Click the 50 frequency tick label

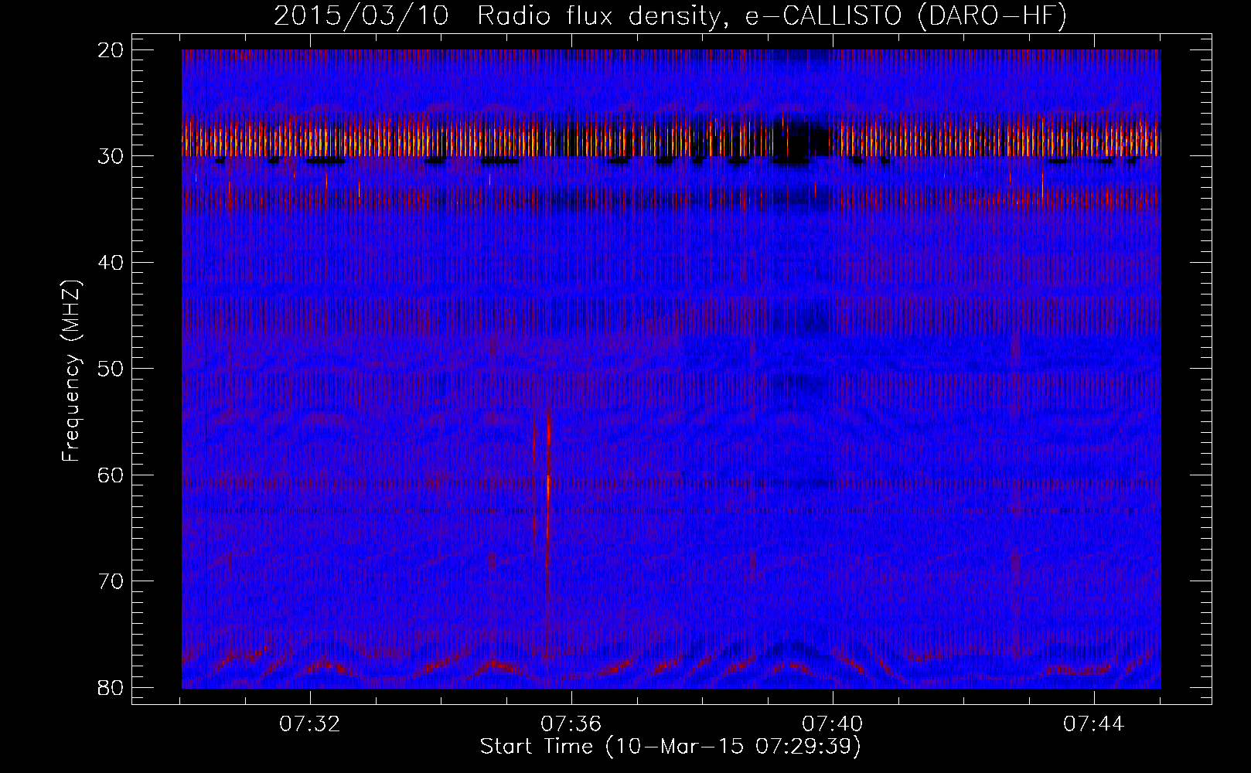(111, 368)
